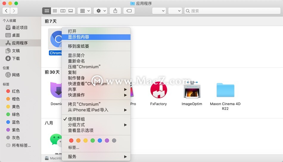Choose 打开 from the context menu
283x162 pixels.
tap(96, 31)
